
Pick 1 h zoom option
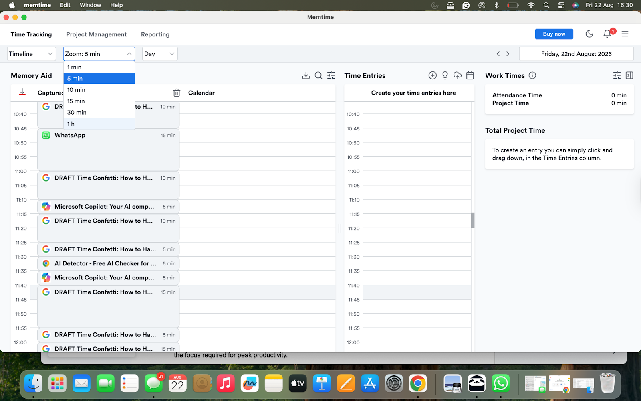99,124
